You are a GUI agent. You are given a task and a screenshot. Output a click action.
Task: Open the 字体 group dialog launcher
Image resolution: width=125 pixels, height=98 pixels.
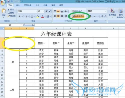(x=51, y=21)
